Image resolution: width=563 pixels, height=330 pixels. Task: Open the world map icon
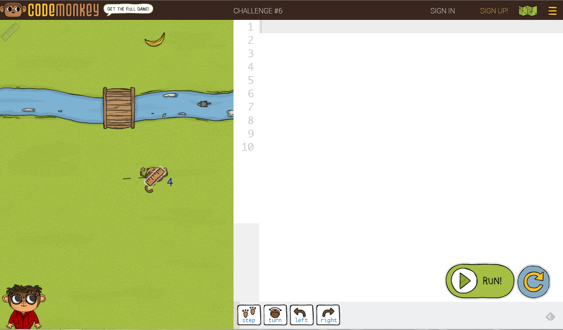528,11
